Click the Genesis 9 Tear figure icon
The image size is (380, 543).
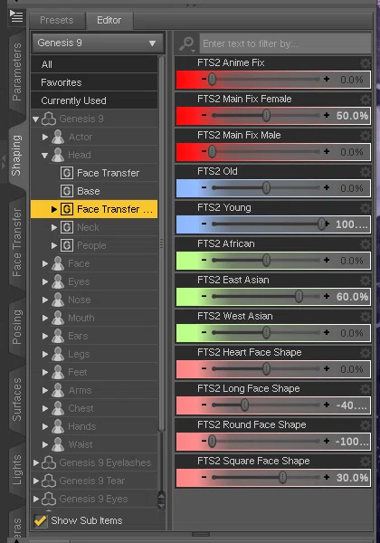click(x=49, y=481)
